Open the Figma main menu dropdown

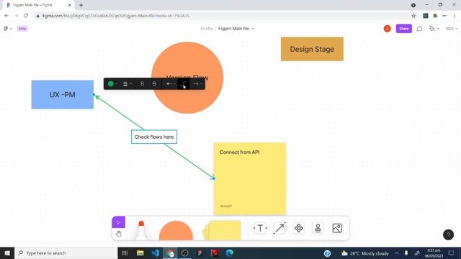8,29
